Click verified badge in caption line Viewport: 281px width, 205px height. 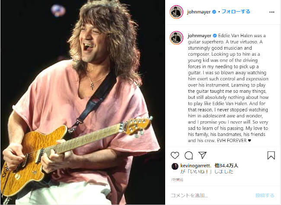[215, 35]
